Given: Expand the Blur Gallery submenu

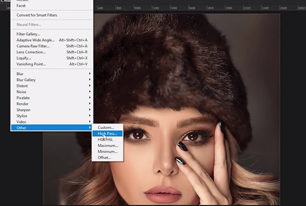Looking at the screenshot, I should click(x=52, y=80).
